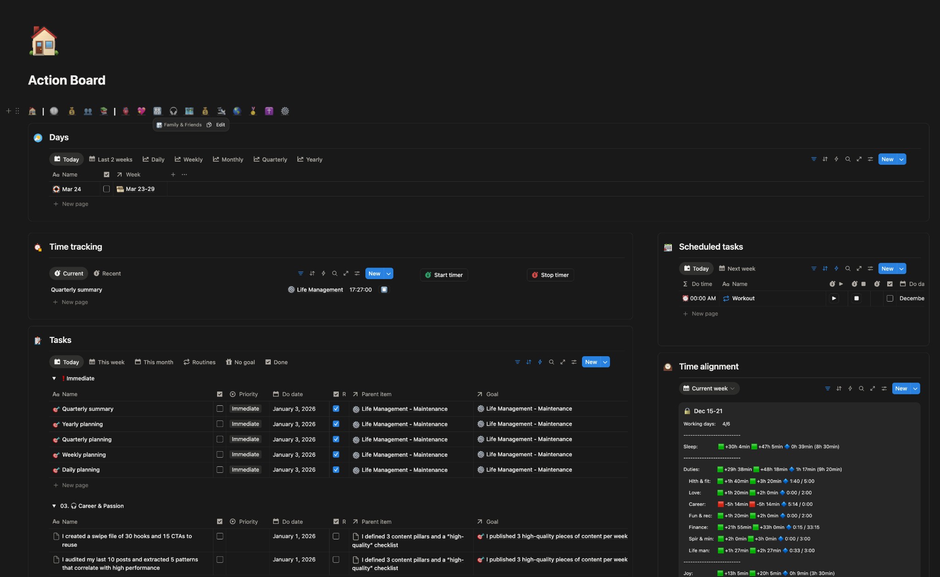Open the arrow beside New in Tasks
The height and width of the screenshot is (577, 940).
point(605,362)
